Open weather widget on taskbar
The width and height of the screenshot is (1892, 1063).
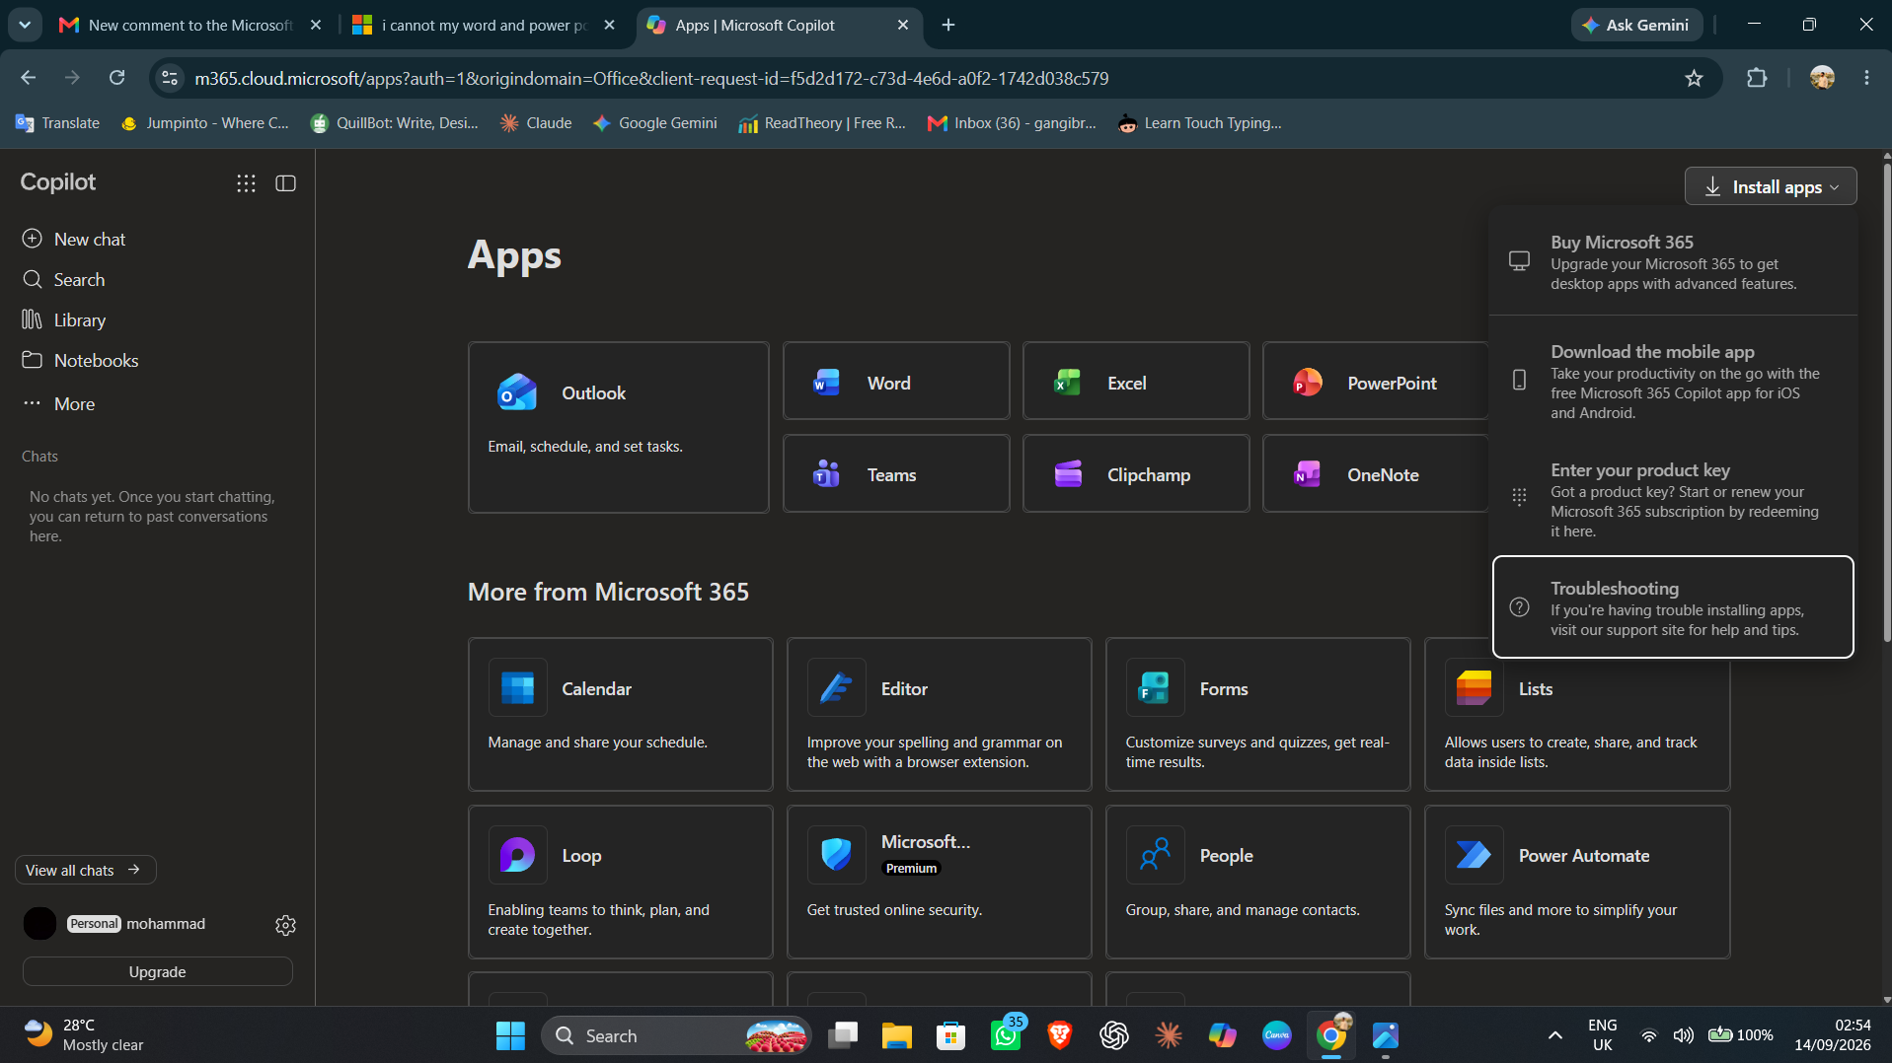click(85, 1035)
